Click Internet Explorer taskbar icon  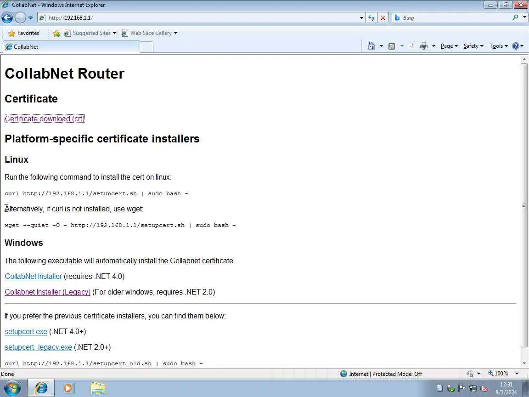pos(41,388)
